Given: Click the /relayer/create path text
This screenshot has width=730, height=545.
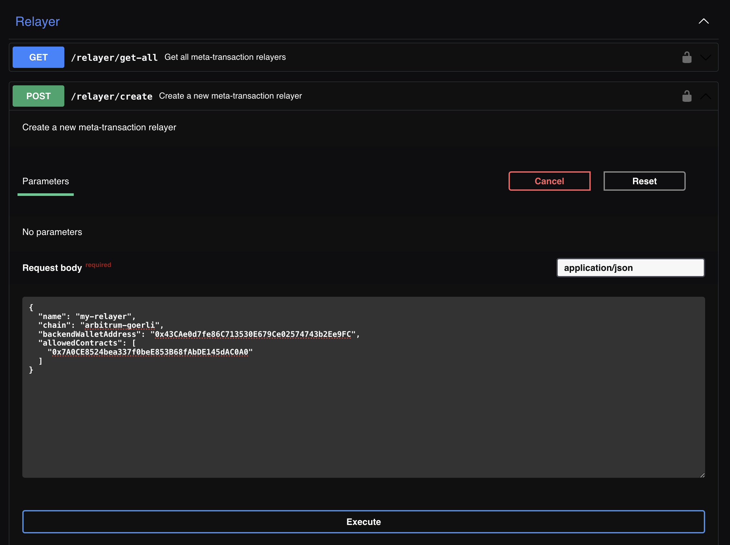Looking at the screenshot, I should (x=112, y=96).
